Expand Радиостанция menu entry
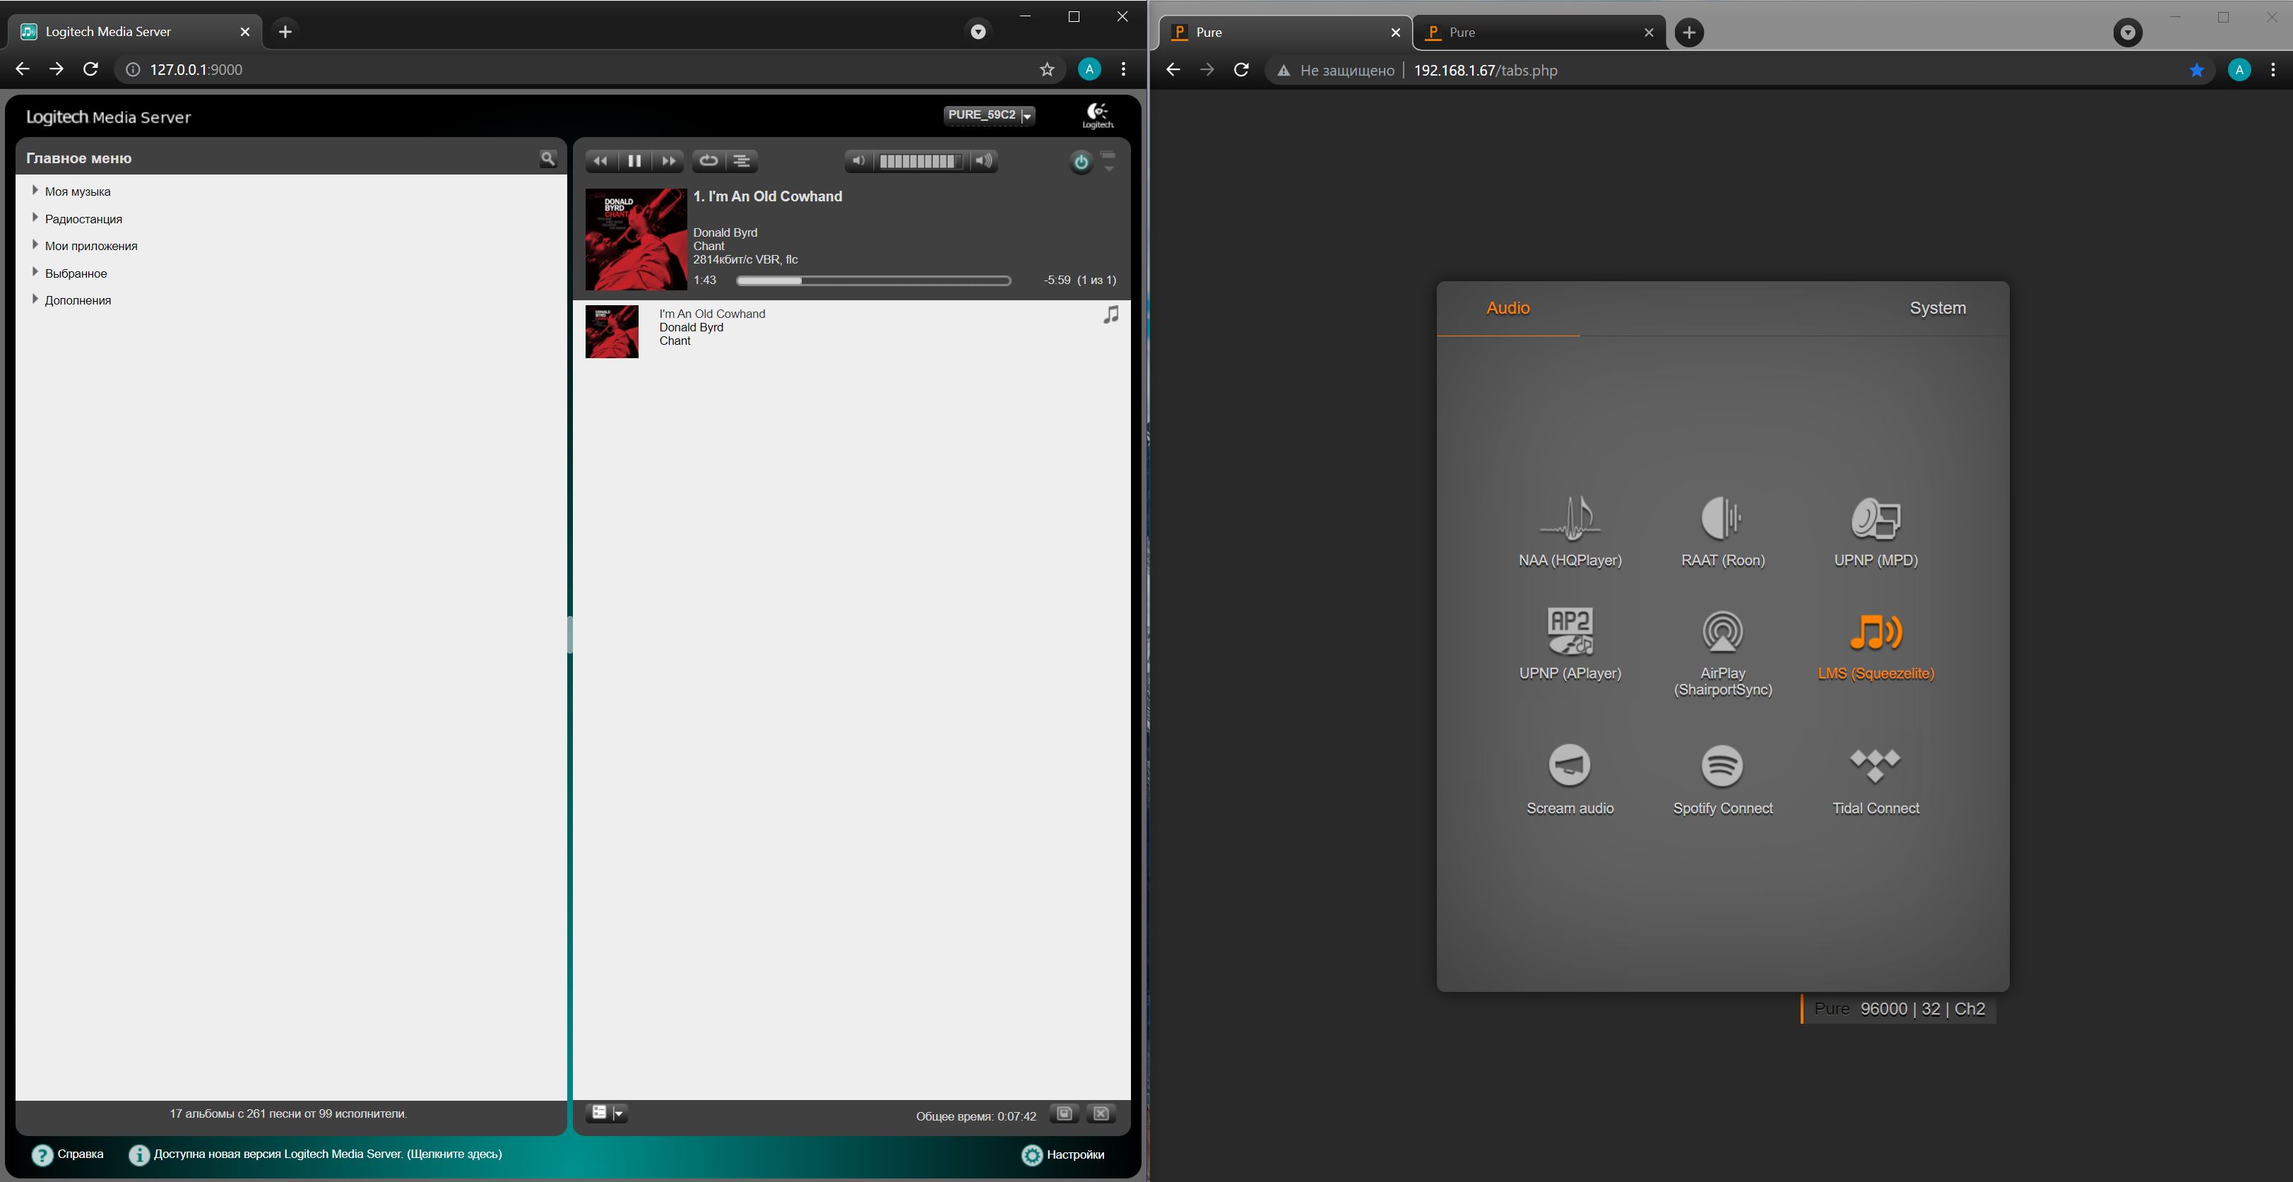This screenshot has height=1182, width=2293. pyautogui.click(x=35, y=218)
